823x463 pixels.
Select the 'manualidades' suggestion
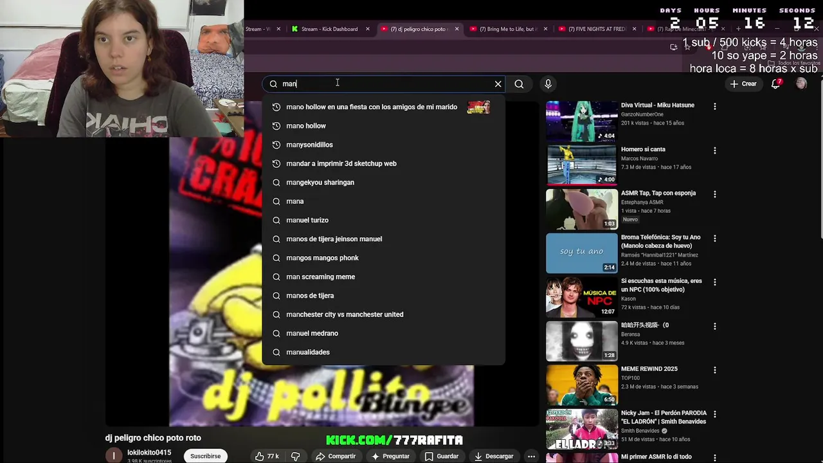pyautogui.click(x=383, y=352)
